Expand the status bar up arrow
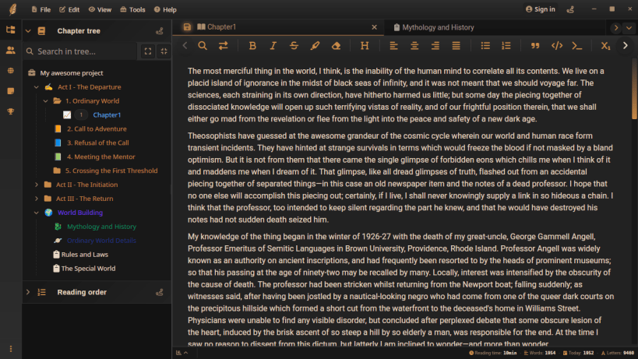Screen dimensions: 638x359 pyautogui.click(x=186, y=353)
